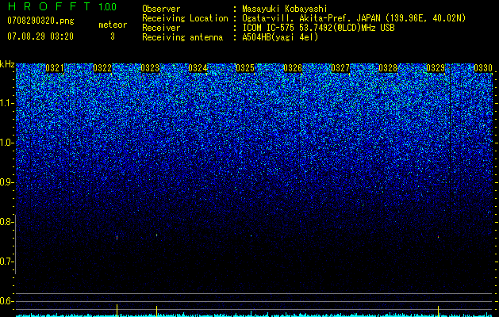
Task: Click the 0.7 frequency axis label
Action: pos(6,262)
